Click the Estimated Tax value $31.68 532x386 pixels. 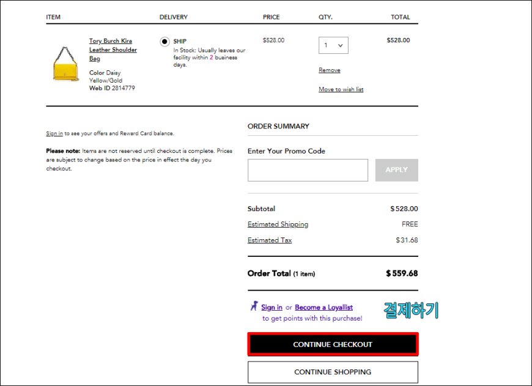tap(407, 240)
